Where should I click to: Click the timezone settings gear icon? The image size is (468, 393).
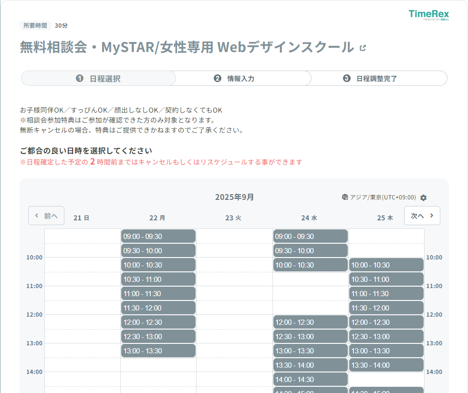pos(423,197)
